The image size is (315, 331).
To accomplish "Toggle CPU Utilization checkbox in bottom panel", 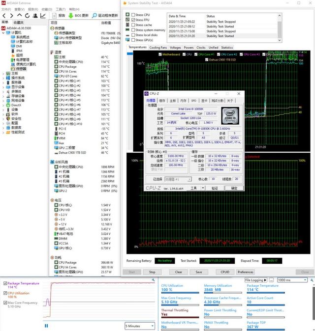I will coord(5,293).
